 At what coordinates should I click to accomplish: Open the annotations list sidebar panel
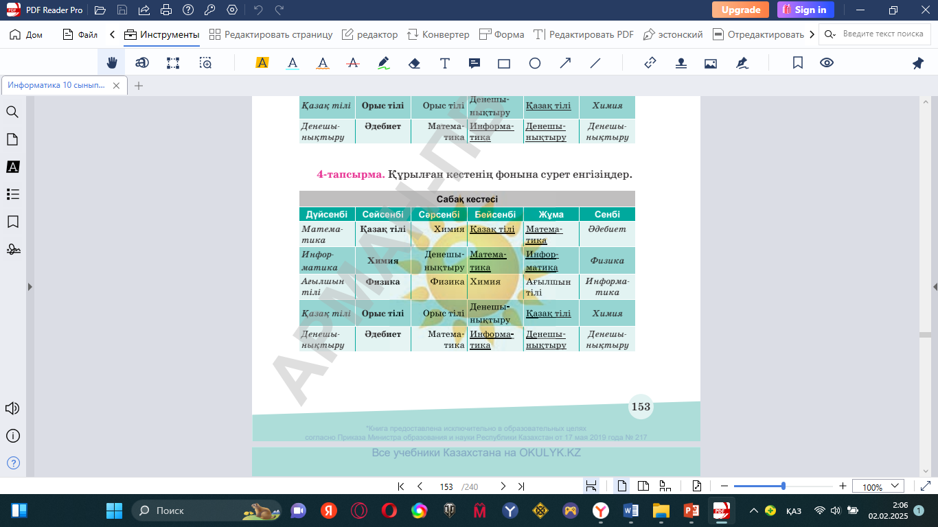(x=12, y=167)
